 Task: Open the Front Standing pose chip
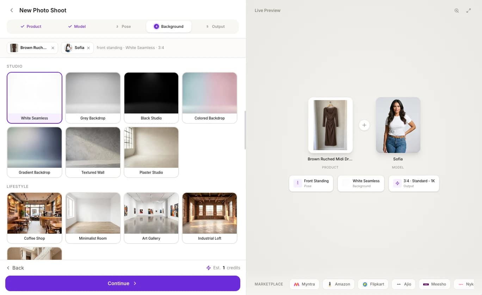click(x=311, y=183)
